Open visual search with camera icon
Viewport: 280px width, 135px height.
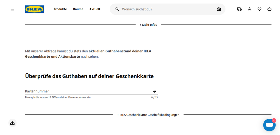coord(219,9)
